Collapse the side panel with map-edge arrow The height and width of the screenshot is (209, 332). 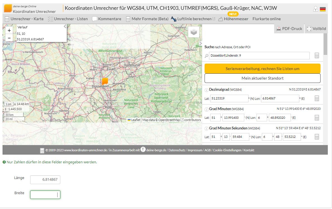(200, 43)
